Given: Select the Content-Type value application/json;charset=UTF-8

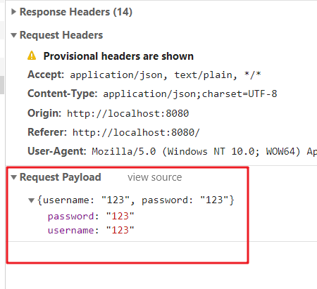Looking at the screenshot, I should [x=190, y=94].
